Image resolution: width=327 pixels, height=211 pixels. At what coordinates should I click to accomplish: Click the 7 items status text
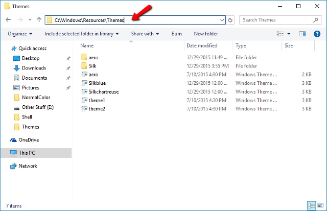pos(14,206)
